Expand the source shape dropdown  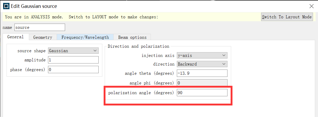coord(73,51)
